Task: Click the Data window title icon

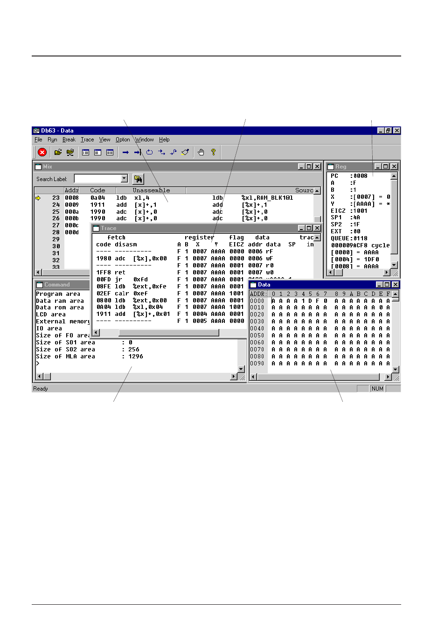Action: 253,285
